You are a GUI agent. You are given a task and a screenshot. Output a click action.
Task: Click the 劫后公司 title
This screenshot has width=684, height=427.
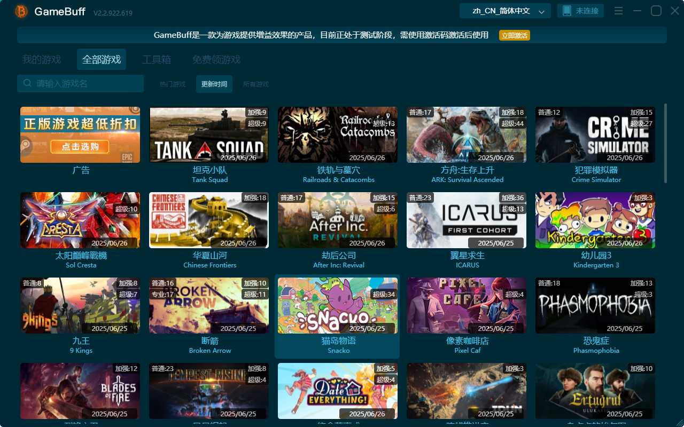[x=339, y=256]
